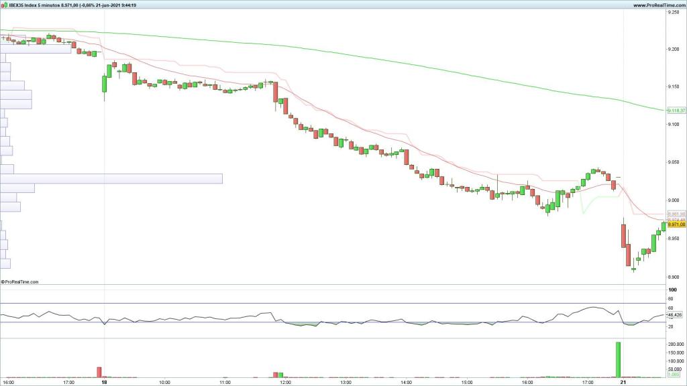Select the 14:00 label on time axis
Screen dimensions: 687x386
(x=406, y=382)
